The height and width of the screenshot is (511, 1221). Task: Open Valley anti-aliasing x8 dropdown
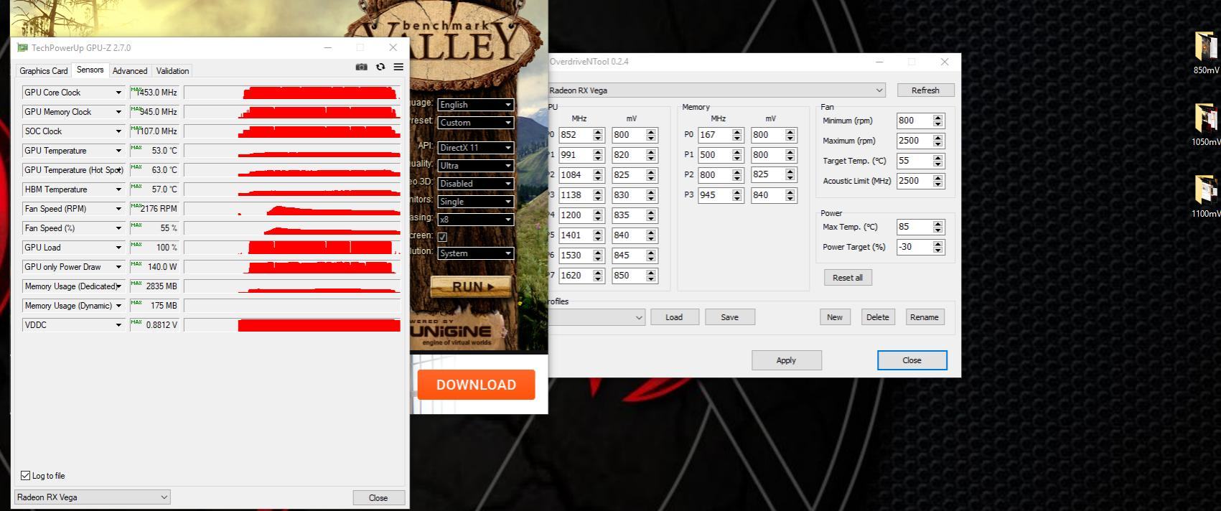pyautogui.click(x=475, y=220)
